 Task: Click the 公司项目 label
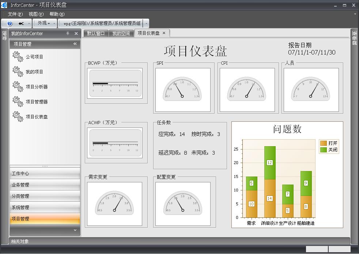pyautogui.click(x=34, y=57)
